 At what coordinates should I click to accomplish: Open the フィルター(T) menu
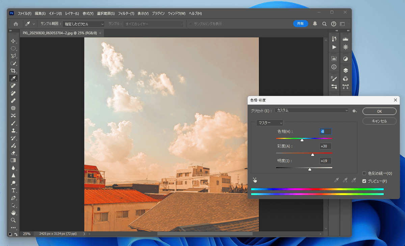pos(126,13)
